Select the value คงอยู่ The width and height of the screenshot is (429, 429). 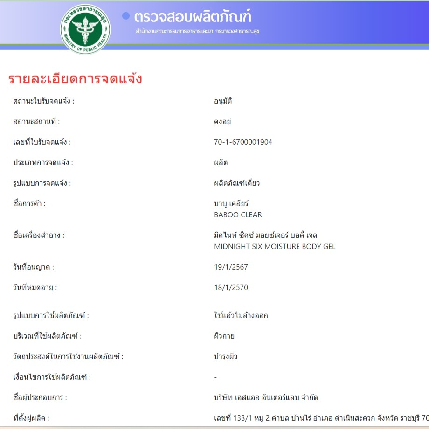(222, 122)
